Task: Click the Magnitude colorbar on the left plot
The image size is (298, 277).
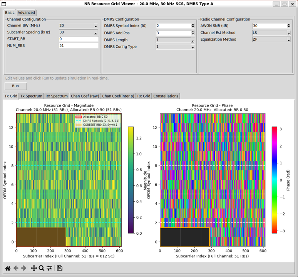Action: [131, 180]
